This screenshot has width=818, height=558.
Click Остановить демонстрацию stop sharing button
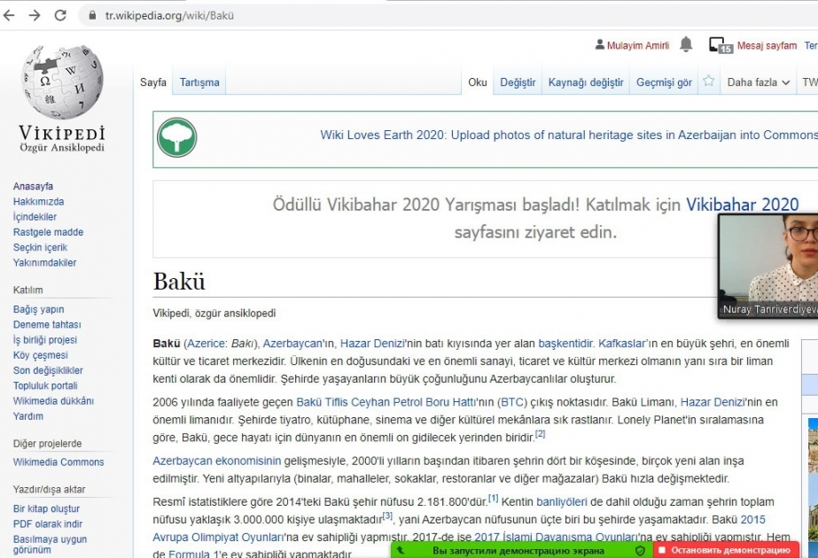coord(726,550)
